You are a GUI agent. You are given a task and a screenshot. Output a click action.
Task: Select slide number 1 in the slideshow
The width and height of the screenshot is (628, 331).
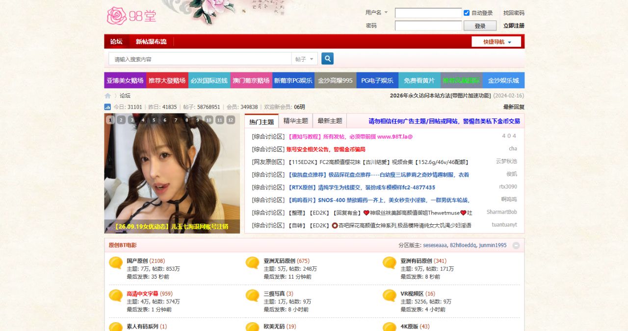[110, 120]
